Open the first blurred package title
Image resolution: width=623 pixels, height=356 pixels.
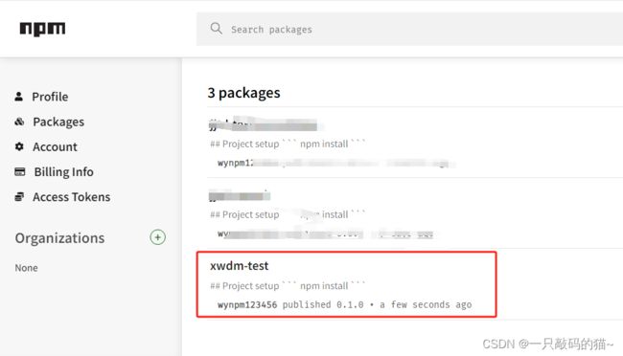click(x=263, y=125)
